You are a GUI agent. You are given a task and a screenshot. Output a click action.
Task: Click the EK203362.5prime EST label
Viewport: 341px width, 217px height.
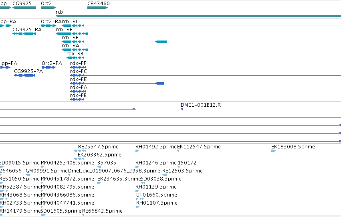click(100, 155)
